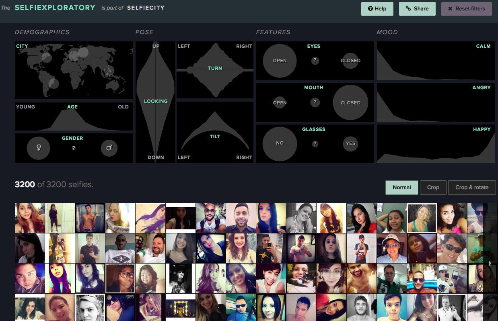Select the South America city bubble on map
The height and width of the screenshot is (321, 498).
pos(54,84)
